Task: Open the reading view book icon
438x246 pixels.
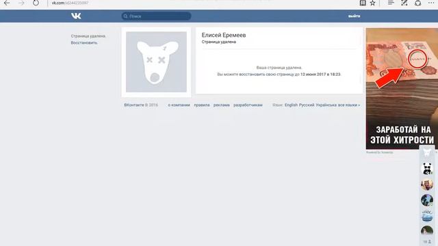Action: [363, 3]
